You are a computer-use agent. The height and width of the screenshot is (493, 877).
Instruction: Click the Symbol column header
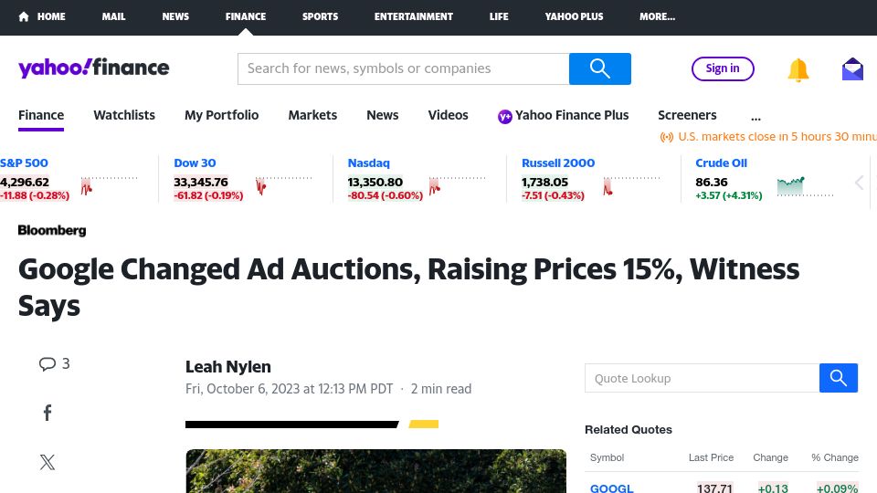607,457
